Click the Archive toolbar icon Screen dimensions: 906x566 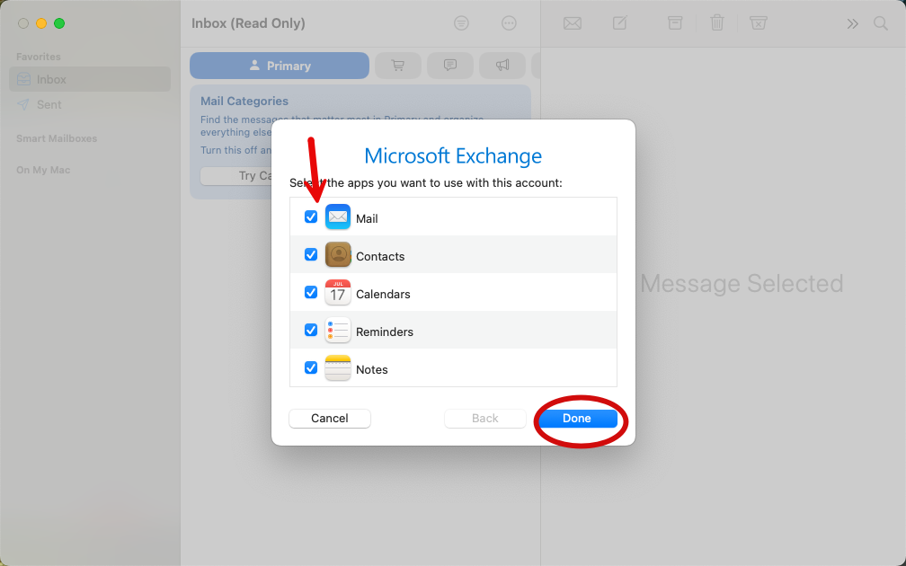pos(675,23)
